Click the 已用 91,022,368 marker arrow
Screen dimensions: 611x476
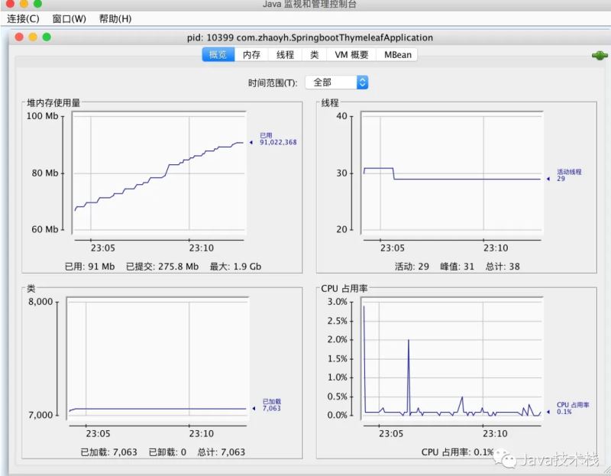(251, 142)
